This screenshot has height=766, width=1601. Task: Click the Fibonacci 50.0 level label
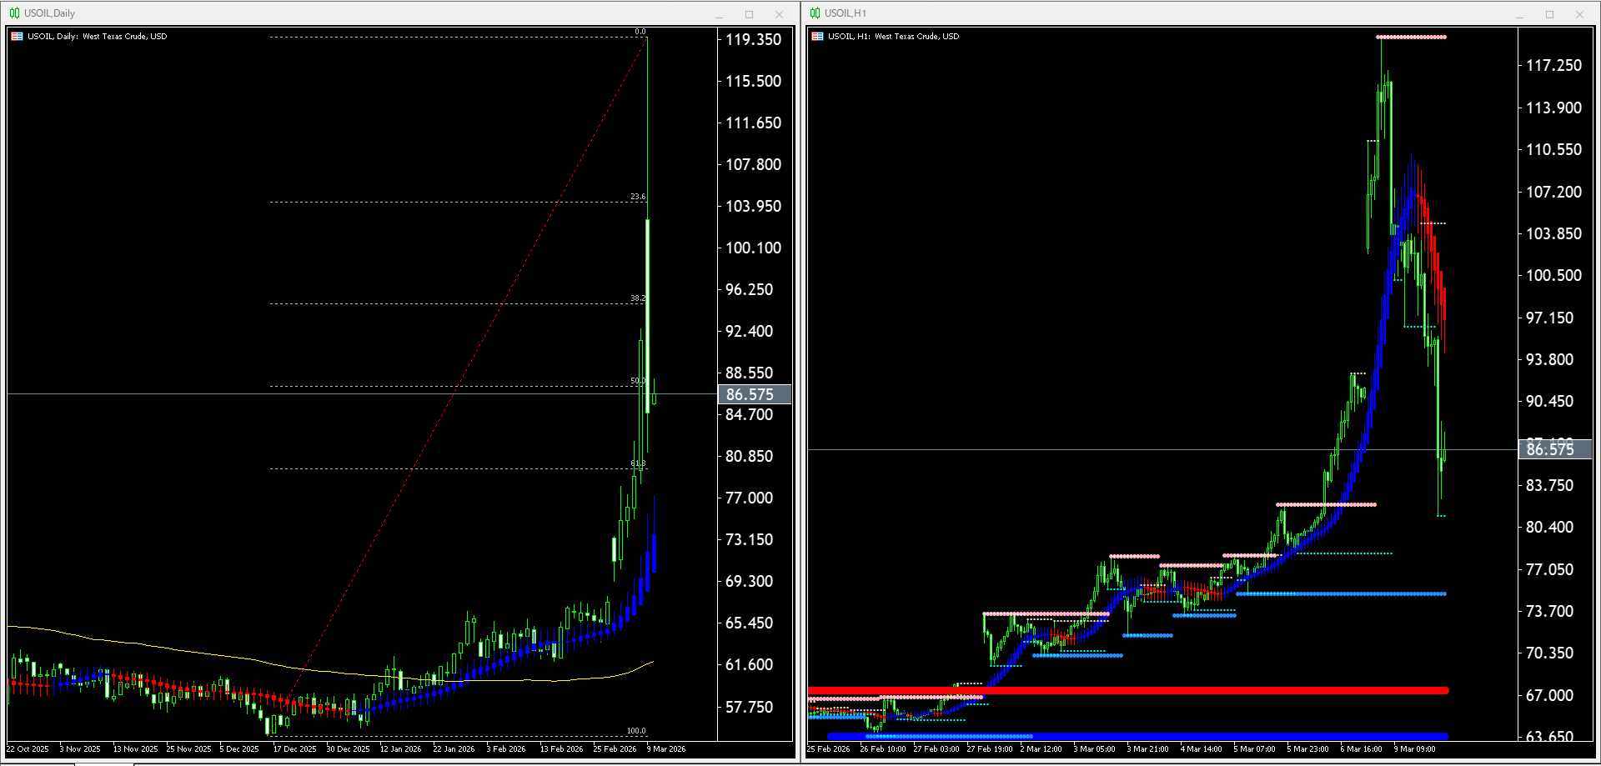(x=638, y=381)
